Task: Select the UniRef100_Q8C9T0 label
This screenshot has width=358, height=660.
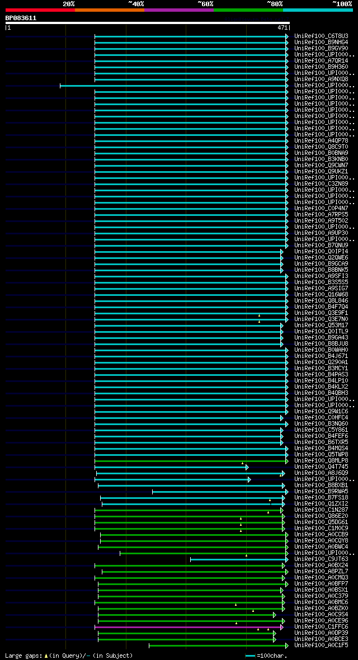Action: coord(321,147)
